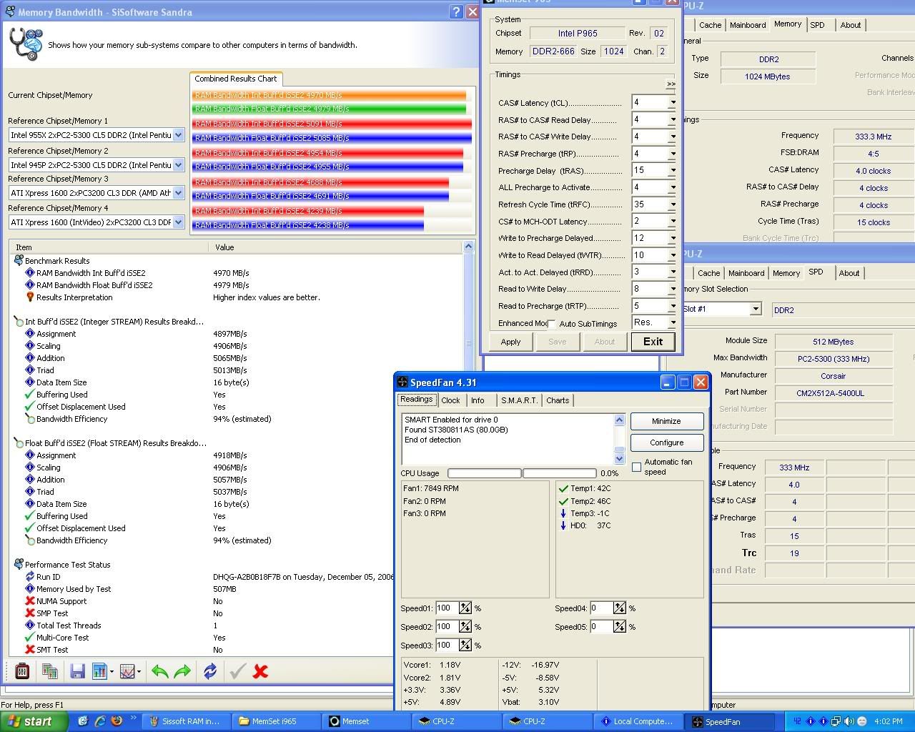The width and height of the screenshot is (915, 732).
Task: Open Precharge Delay (tRAS) dropdown in MemSet
Action: coord(672,171)
